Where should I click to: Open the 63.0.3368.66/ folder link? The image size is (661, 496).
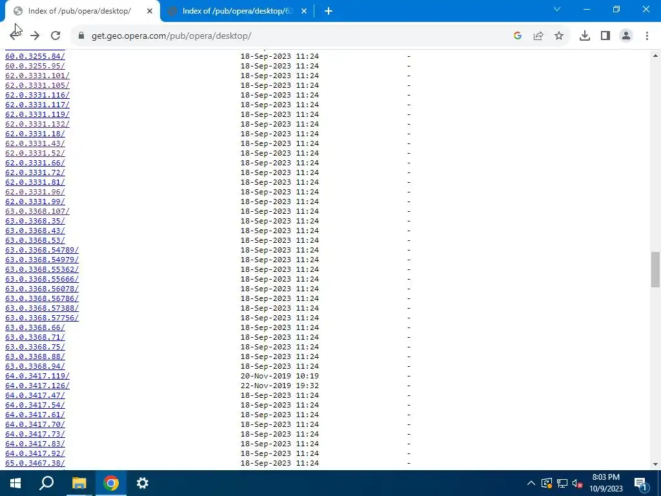pos(35,327)
